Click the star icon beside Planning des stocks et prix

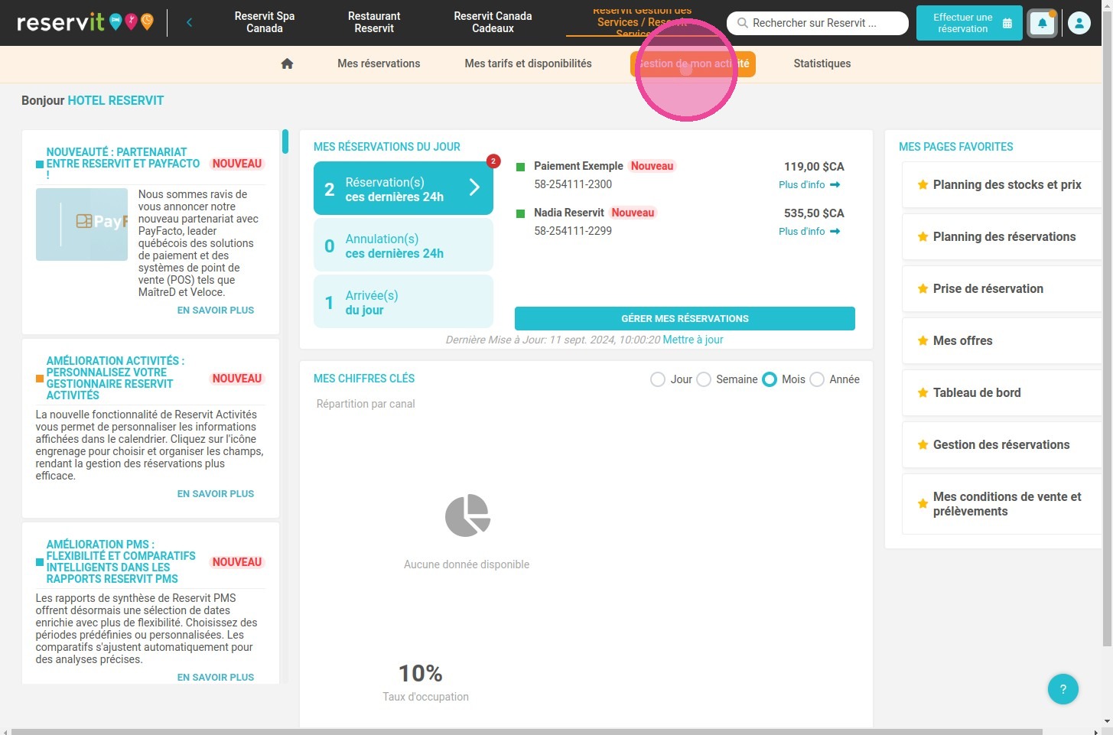[x=923, y=184]
